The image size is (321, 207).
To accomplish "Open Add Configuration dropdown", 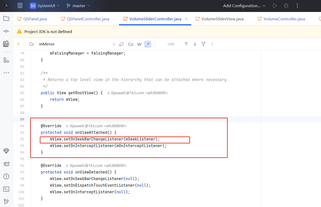I will [x=244, y=6].
